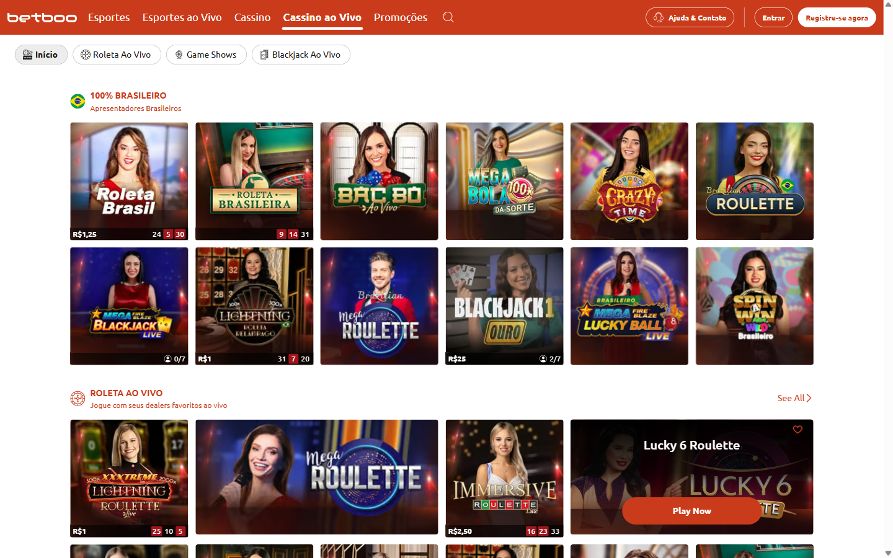This screenshot has height=558, width=893.
Task: Open the Immersive Roulette game
Action: pyautogui.click(x=504, y=478)
